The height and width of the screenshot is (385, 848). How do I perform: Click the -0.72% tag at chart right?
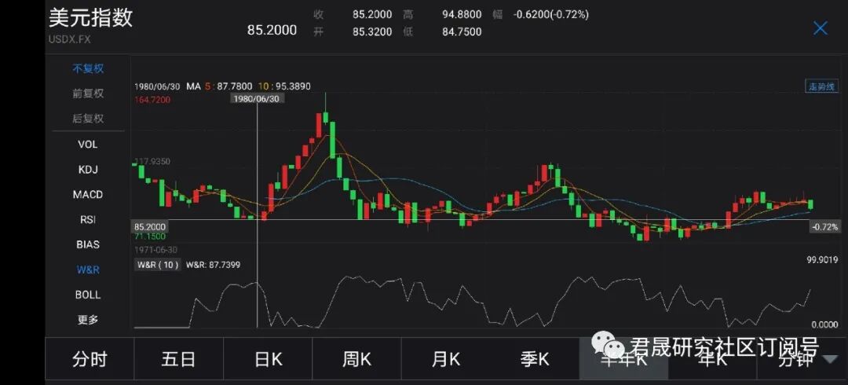(x=824, y=227)
